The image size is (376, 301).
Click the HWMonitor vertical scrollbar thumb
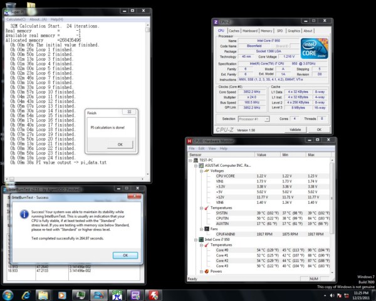[x=332, y=198]
